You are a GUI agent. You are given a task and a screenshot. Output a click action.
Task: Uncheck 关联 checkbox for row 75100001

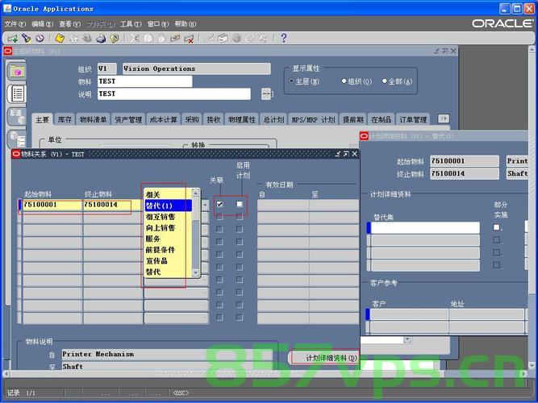(x=219, y=205)
